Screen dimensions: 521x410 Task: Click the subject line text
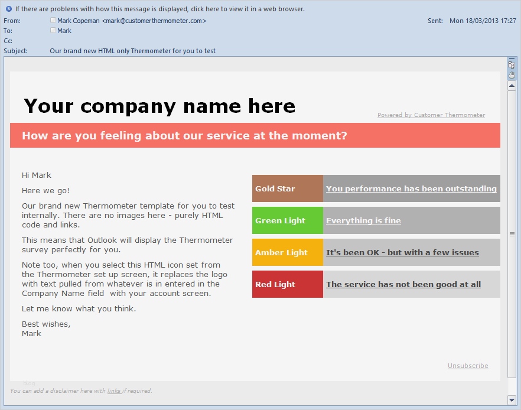(x=132, y=51)
